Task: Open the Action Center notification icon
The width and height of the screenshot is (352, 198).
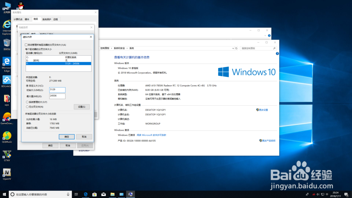Action: pos(346,194)
